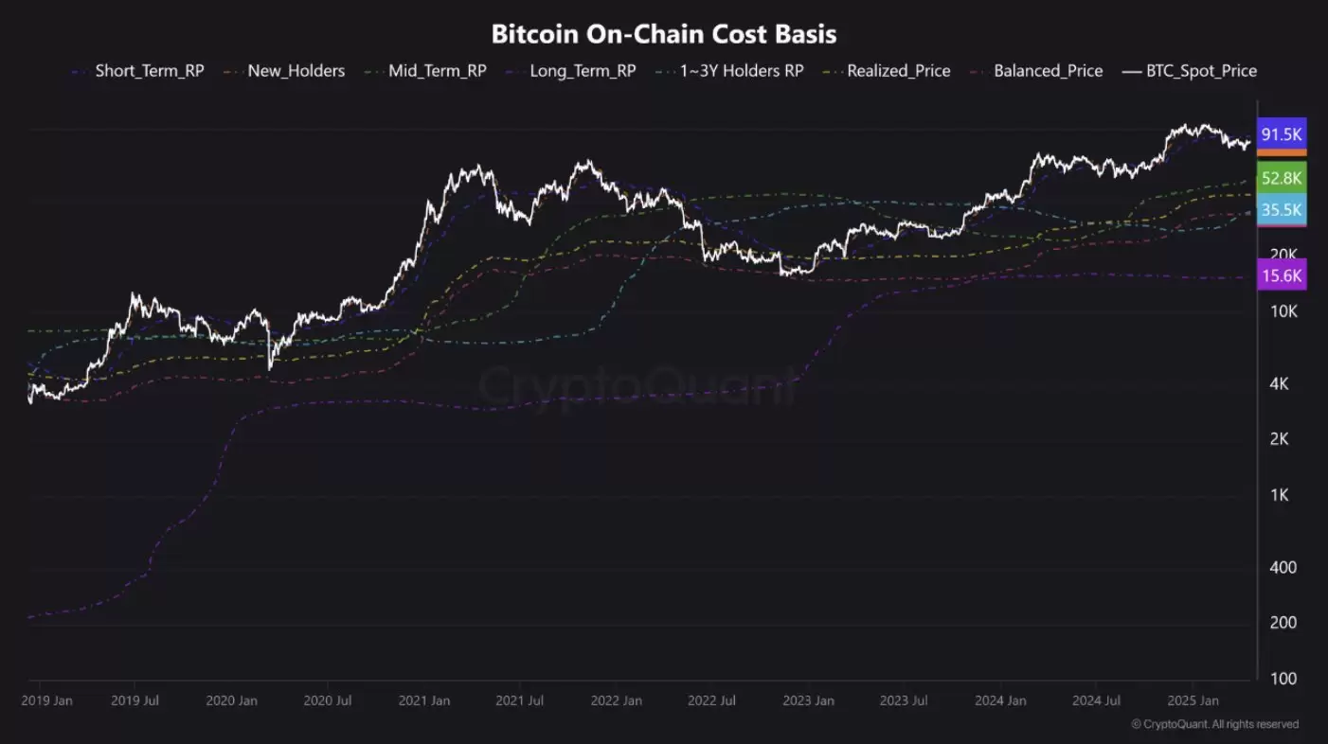Viewport: 1328px width, 744px height.
Task: Click the 10K y-axis label
Action: coord(1283,311)
